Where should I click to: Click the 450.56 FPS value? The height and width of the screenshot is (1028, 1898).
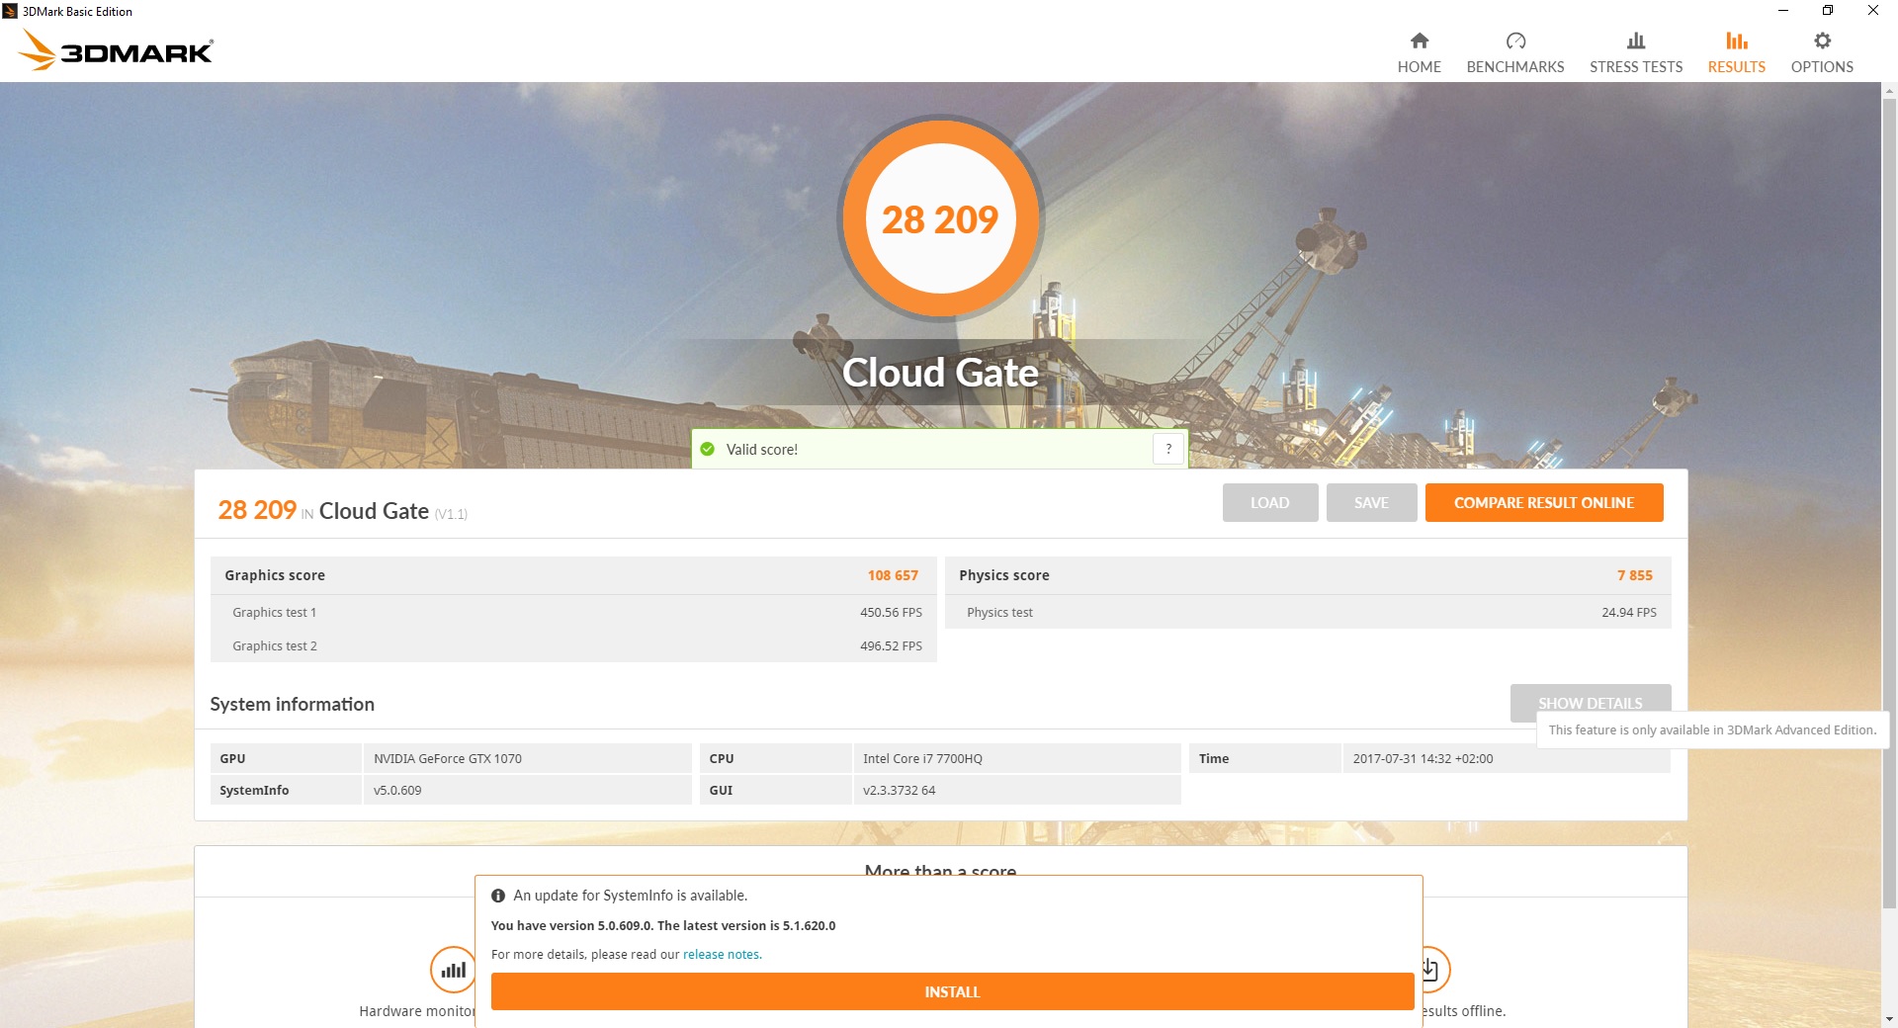click(x=891, y=613)
